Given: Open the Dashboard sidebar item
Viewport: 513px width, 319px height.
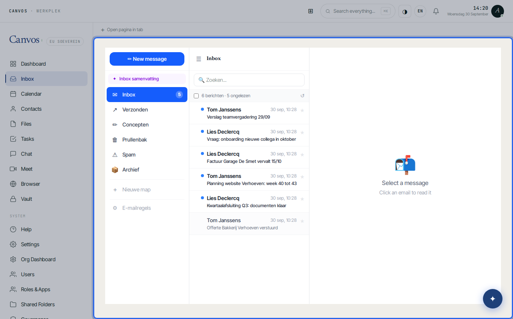Looking at the screenshot, I should pyautogui.click(x=47, y=64).
